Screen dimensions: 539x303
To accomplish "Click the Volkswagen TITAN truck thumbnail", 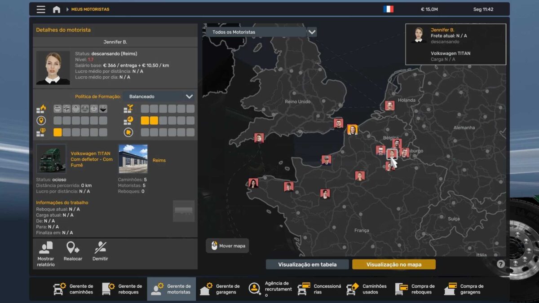I will 51,159.
